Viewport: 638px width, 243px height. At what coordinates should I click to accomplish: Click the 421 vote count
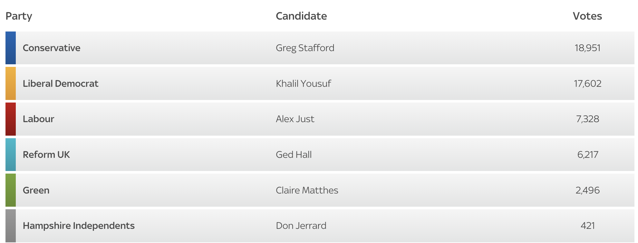587,226
